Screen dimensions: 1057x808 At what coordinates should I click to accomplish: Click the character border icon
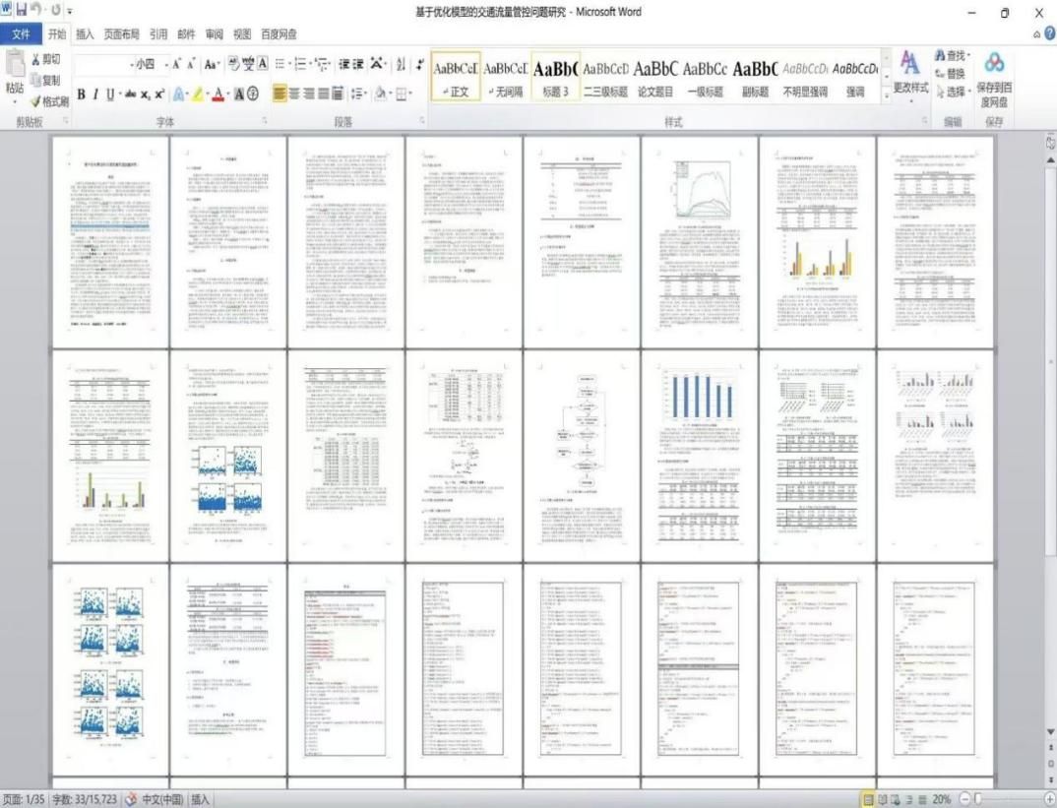point(263,64)
